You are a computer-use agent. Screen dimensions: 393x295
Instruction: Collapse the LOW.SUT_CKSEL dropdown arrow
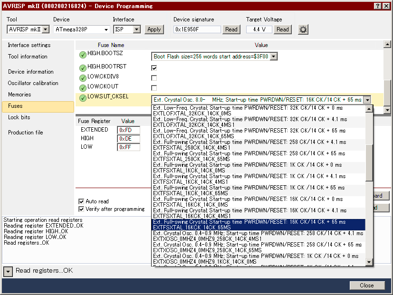pos(367,100)
